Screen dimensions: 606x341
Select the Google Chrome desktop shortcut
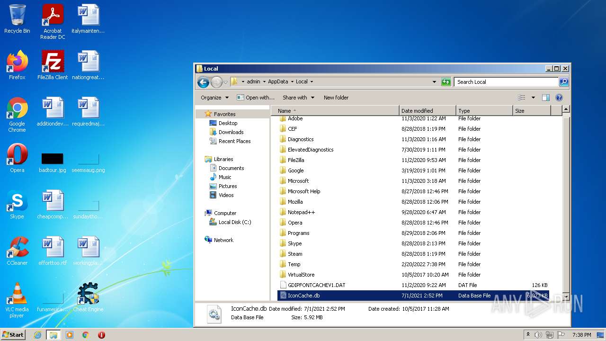(x=17, y=115)
